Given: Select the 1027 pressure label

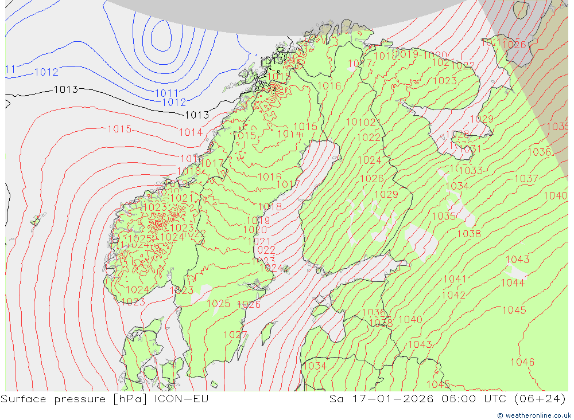Looking at the screenshot, I should coord(235,335).
